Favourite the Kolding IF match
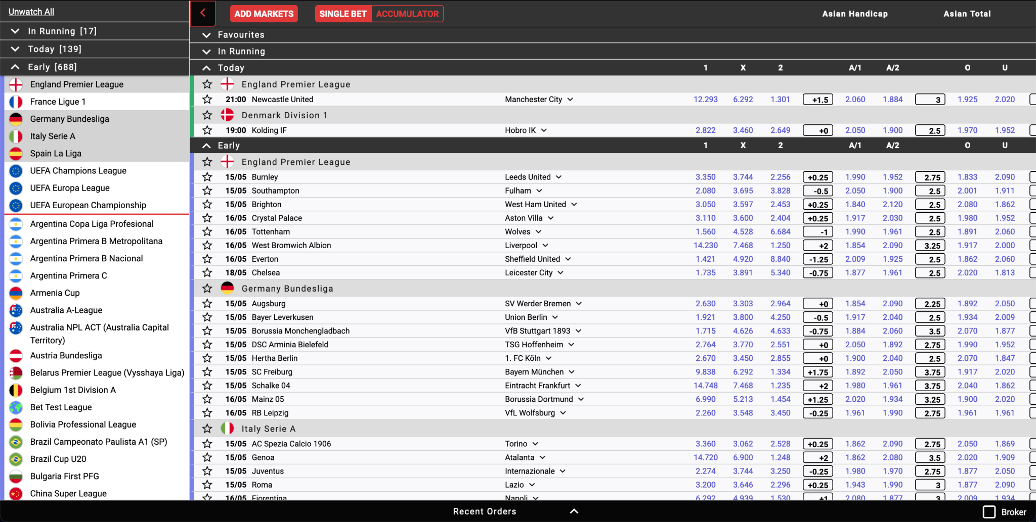 207,130
